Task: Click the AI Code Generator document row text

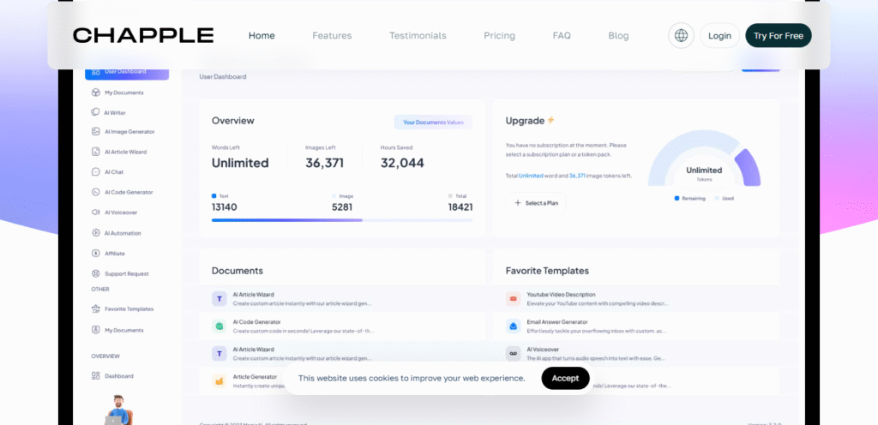Action: pyautogui.click(x=303, y=326)
